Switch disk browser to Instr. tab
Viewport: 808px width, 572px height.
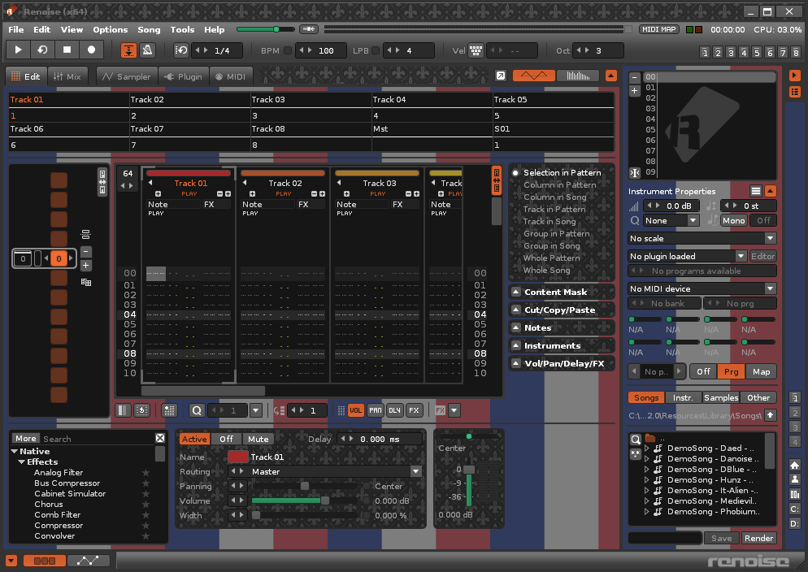pyautogui.click(x=683, y=397)
